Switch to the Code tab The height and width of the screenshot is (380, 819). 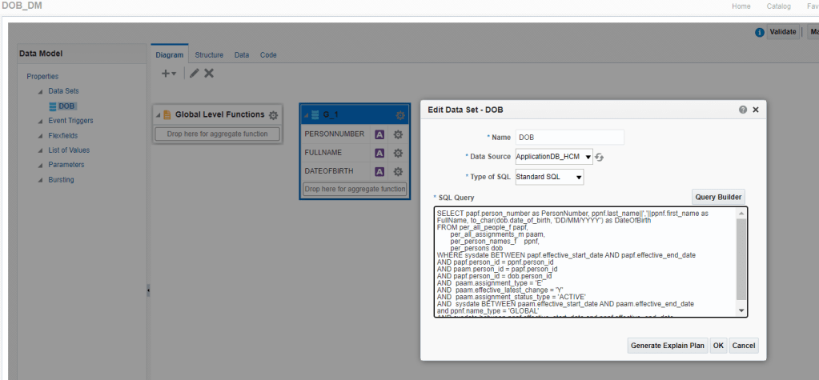[268, 55]
